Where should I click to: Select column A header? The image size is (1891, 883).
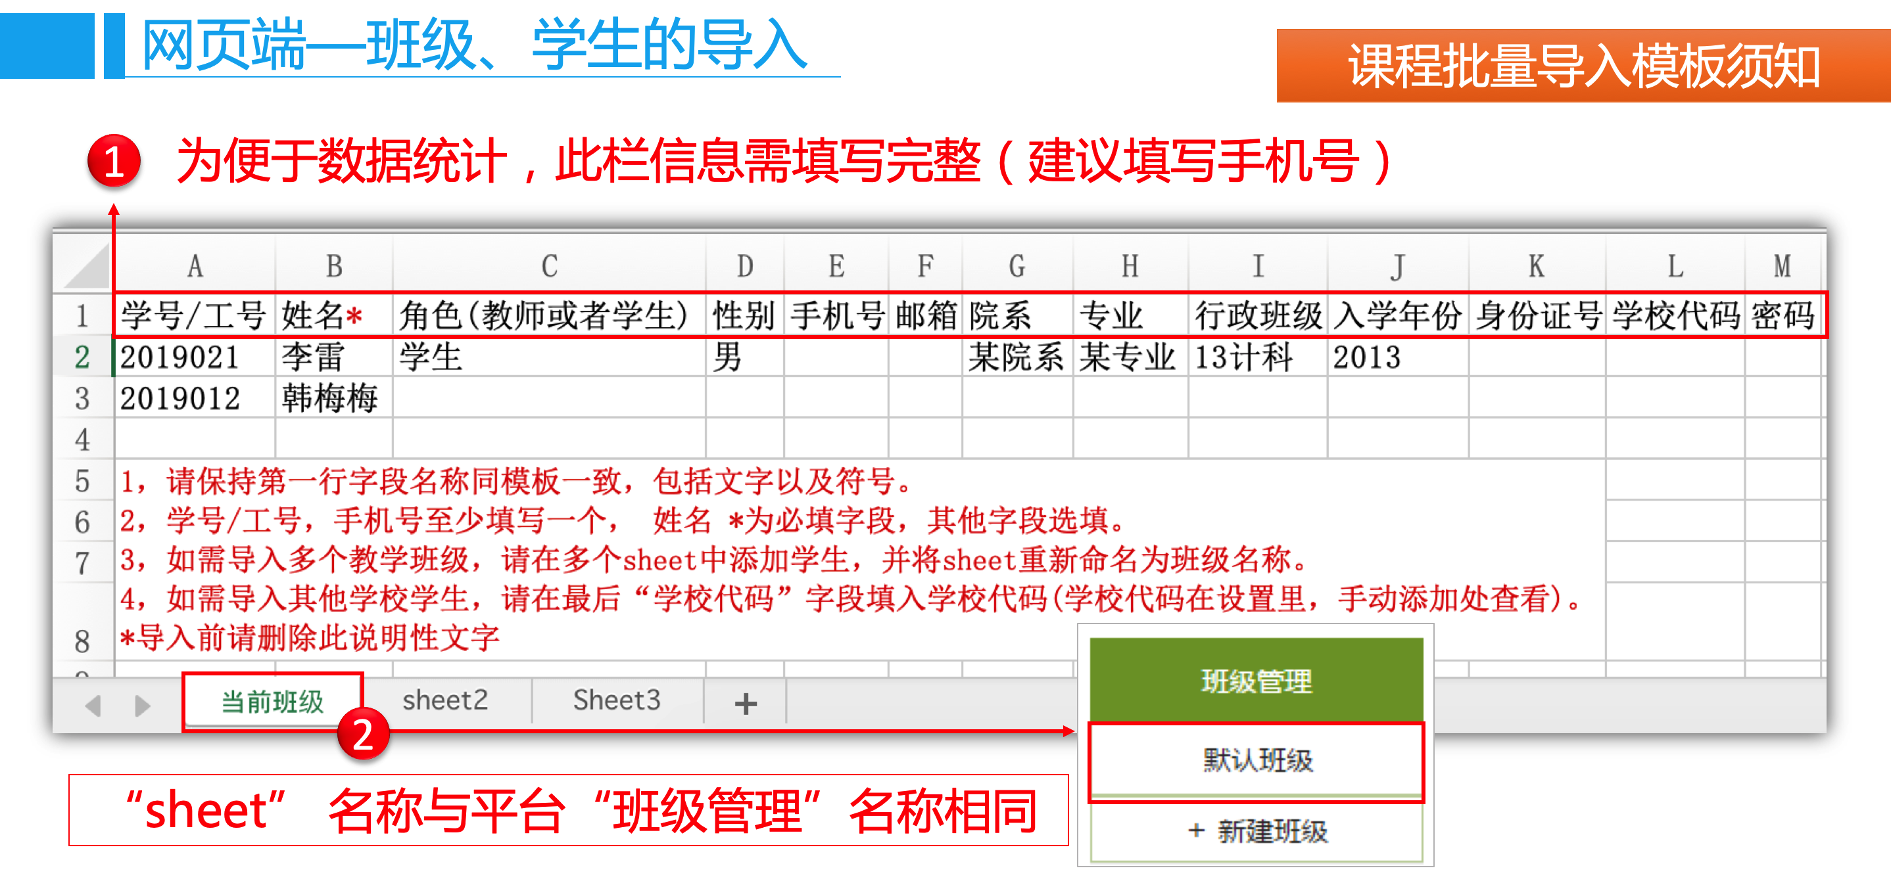(195, 266)
